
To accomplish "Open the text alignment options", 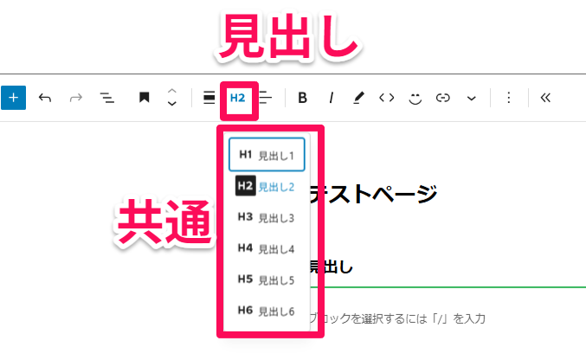I will coord(267,98).
